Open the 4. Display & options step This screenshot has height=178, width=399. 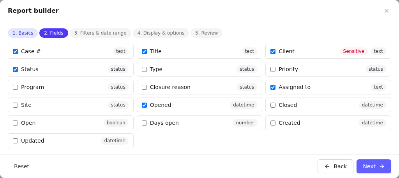[161, 33]
